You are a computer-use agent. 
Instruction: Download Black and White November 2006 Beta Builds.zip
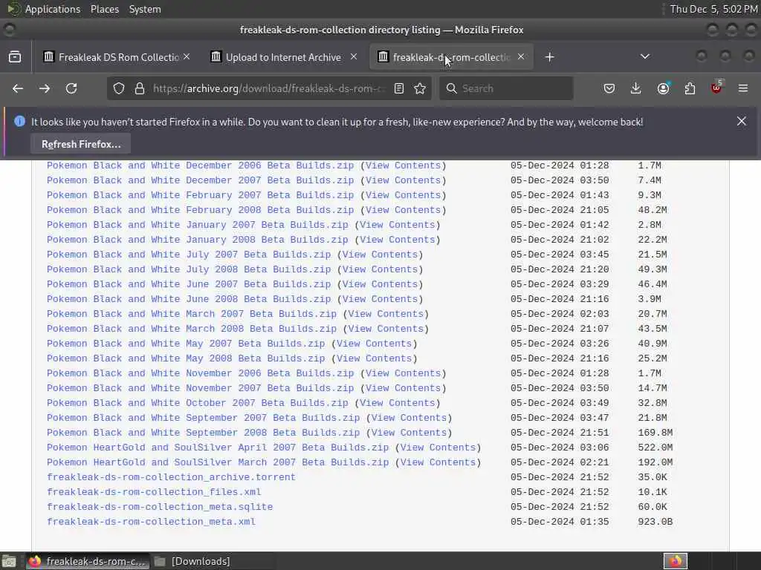point(201,374)
